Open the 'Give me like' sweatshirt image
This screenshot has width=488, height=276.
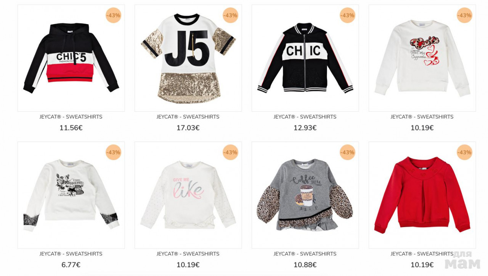click(188, 195)
